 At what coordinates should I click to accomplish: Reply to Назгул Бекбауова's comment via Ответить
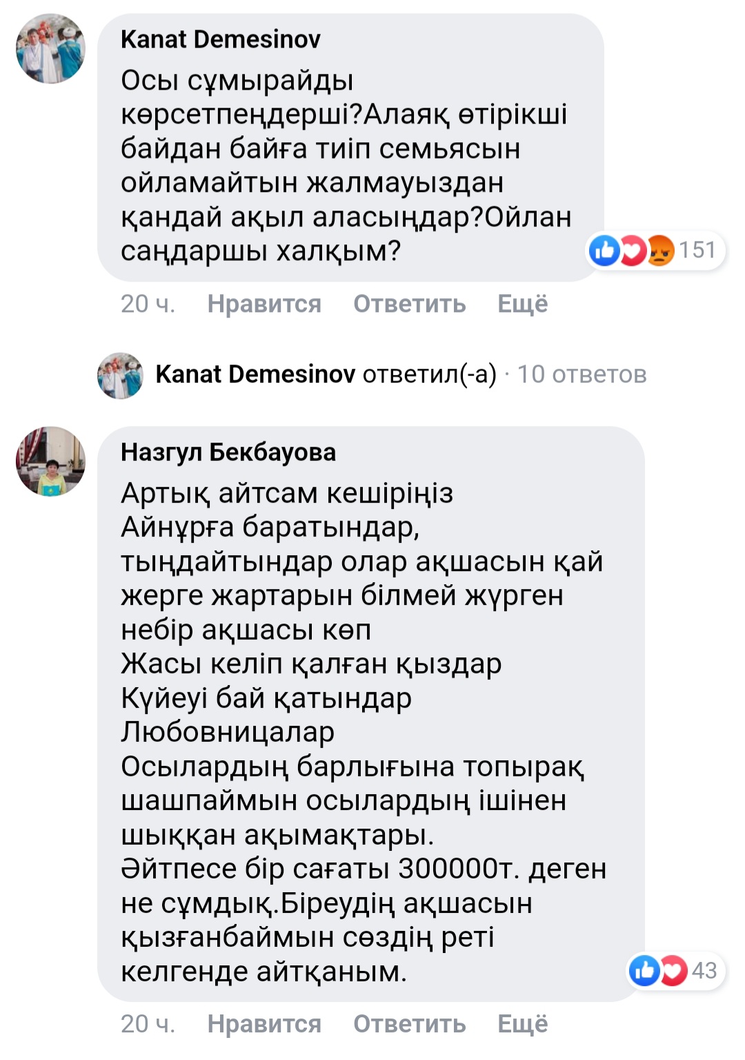point(409,1023)
